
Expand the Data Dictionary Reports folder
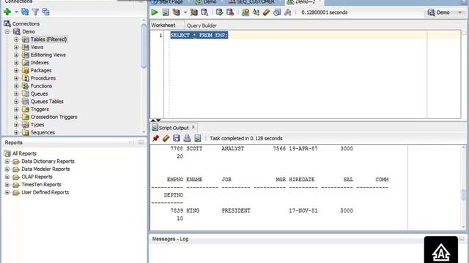pos(7,161)
